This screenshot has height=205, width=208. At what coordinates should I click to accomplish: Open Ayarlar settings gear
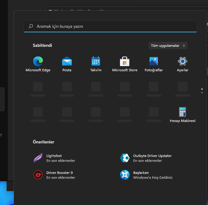pyautogui.click(x=183, y=64)
